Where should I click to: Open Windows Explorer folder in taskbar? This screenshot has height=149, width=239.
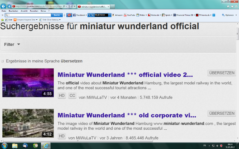pos(15,145)
